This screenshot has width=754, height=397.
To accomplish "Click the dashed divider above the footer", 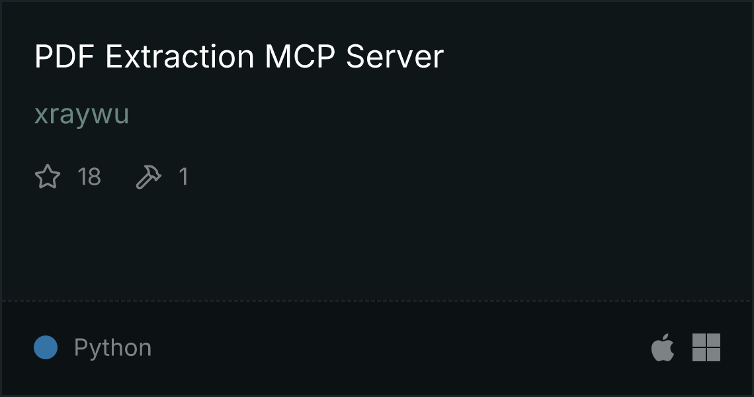I will (x=377, y=301).
